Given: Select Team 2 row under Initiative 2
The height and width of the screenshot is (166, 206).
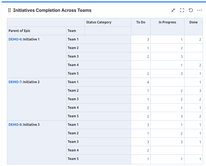Looking at the screenshot, I should (99, 91).
